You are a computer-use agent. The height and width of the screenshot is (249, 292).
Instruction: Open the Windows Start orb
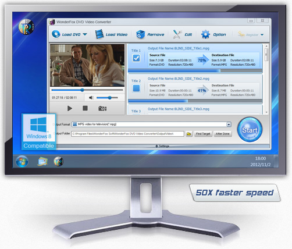(22, 161)
